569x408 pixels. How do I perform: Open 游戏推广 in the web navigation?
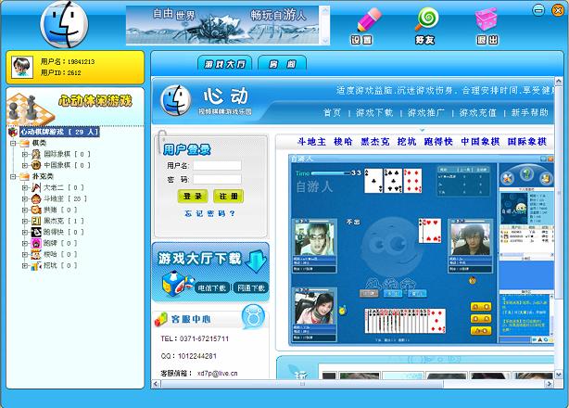click(x=426, y=112)
